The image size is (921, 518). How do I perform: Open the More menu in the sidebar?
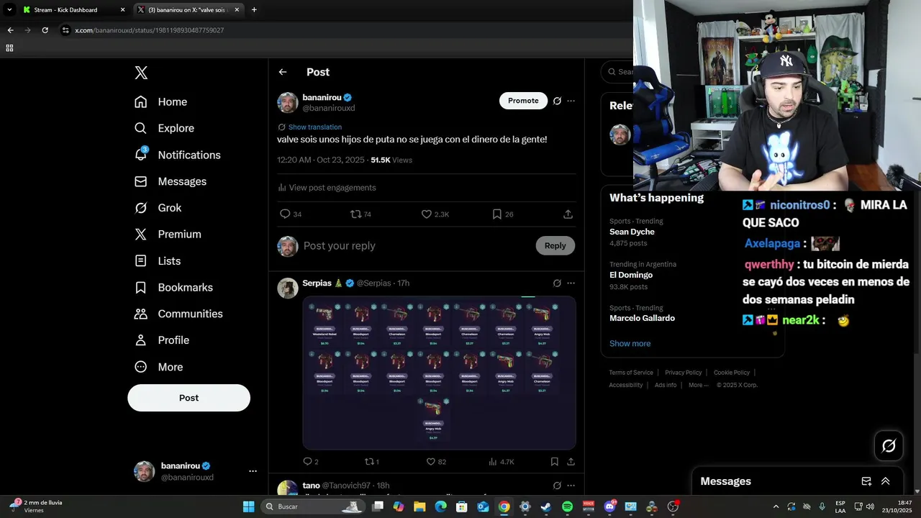coord(159,367)
